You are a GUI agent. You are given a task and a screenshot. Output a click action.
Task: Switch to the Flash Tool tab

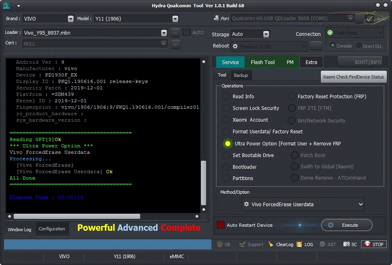point(263,62)
